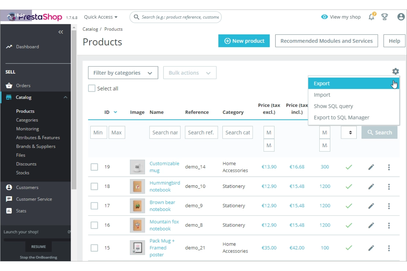The width and height of the screenshot is (407, 271).
Task: Click the New product button
Action: [244, 41]
